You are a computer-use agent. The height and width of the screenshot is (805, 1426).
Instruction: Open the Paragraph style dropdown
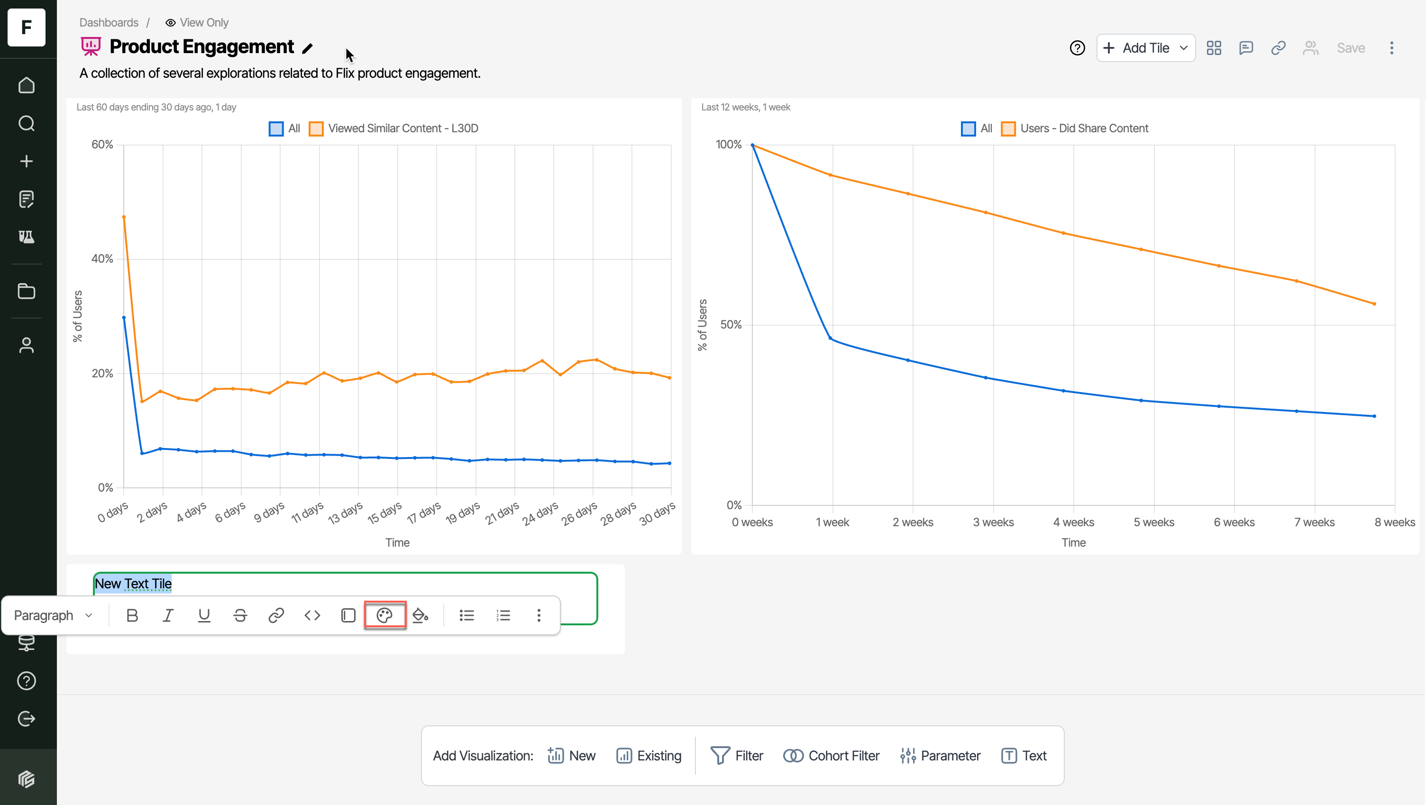(x=53, y=615)
